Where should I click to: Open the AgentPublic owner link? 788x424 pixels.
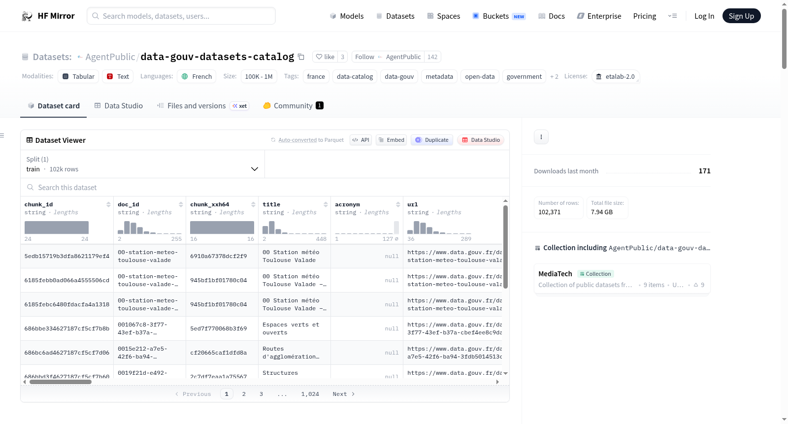click(x=110, y=57)
